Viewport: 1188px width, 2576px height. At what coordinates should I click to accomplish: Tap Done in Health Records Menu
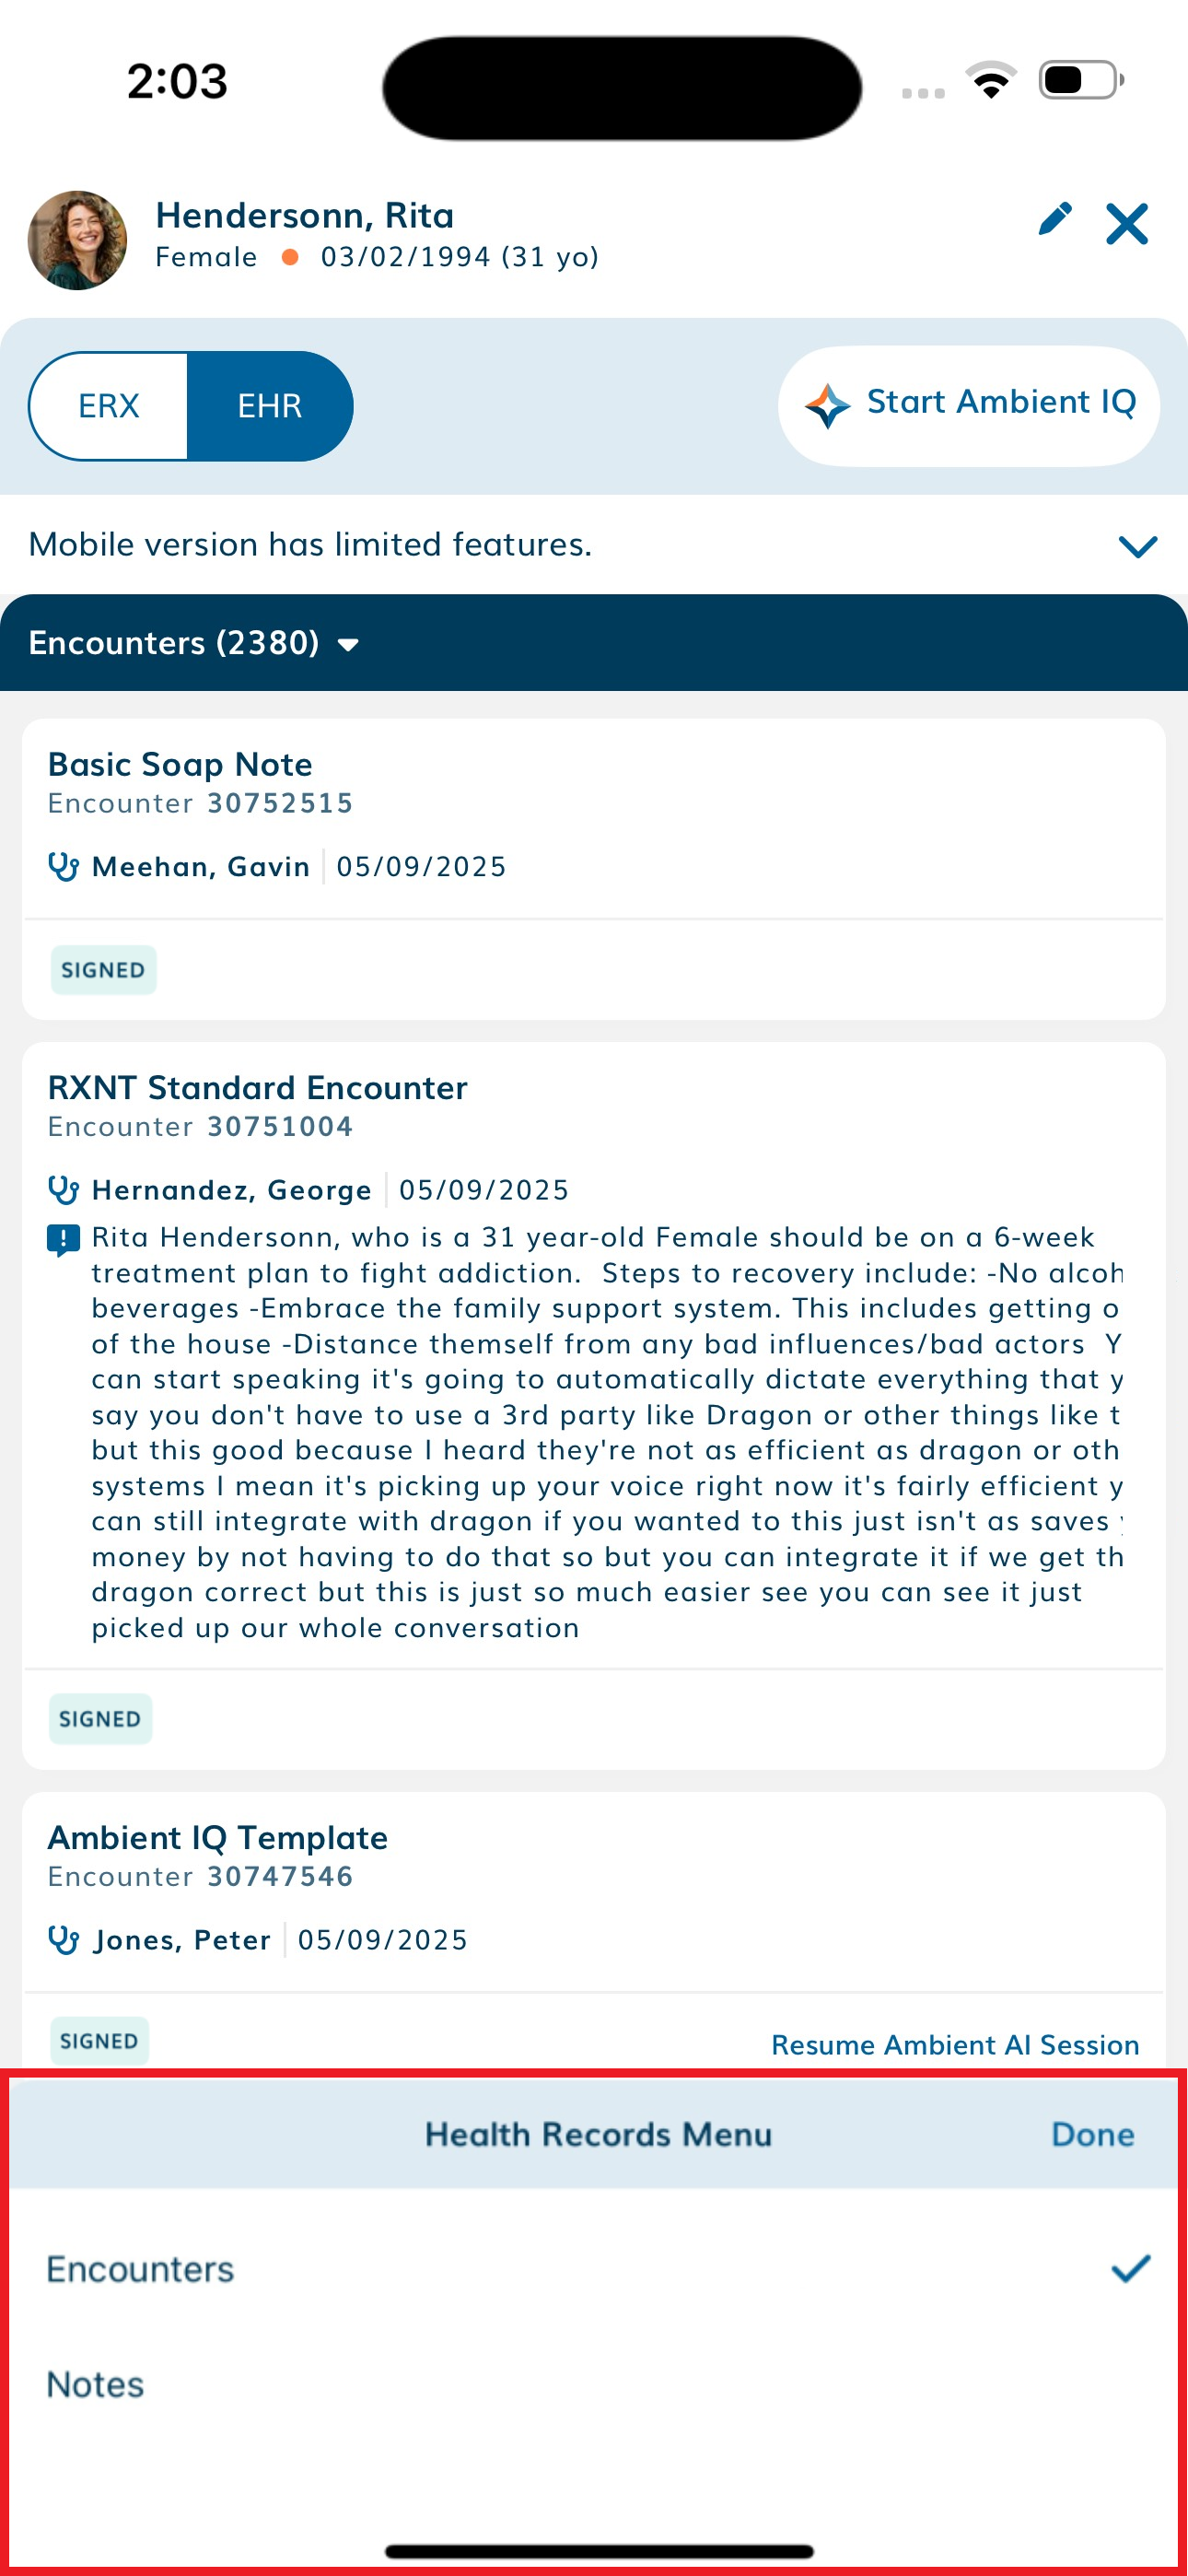pos(1092,2134)
